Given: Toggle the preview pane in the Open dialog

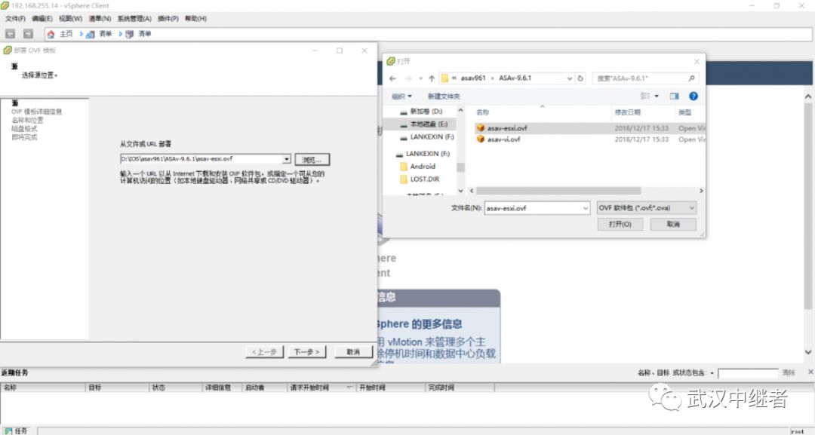Looking at the screenshot, I should [x=674, y=96].
